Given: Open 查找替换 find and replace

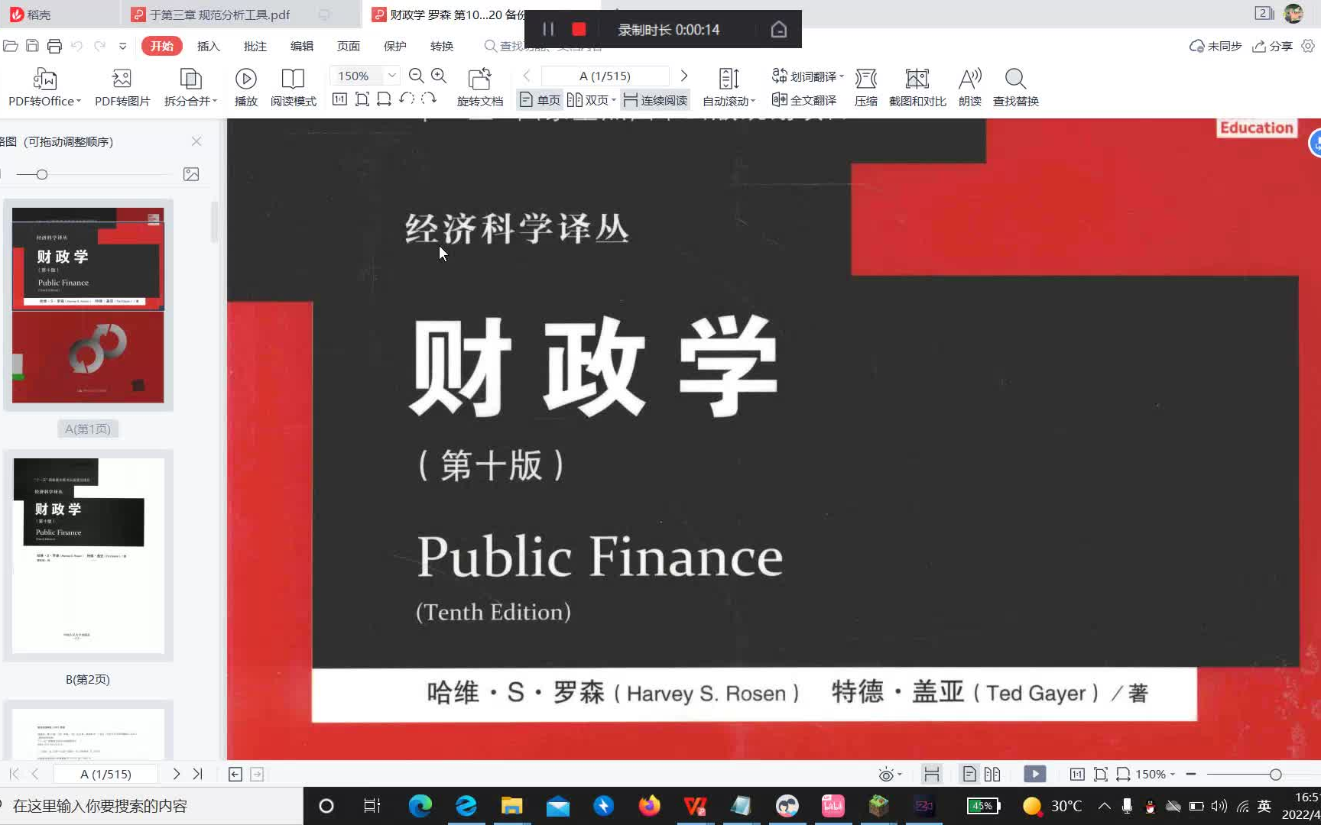Looking at the screenshot, I should [x=1014, y=86].
